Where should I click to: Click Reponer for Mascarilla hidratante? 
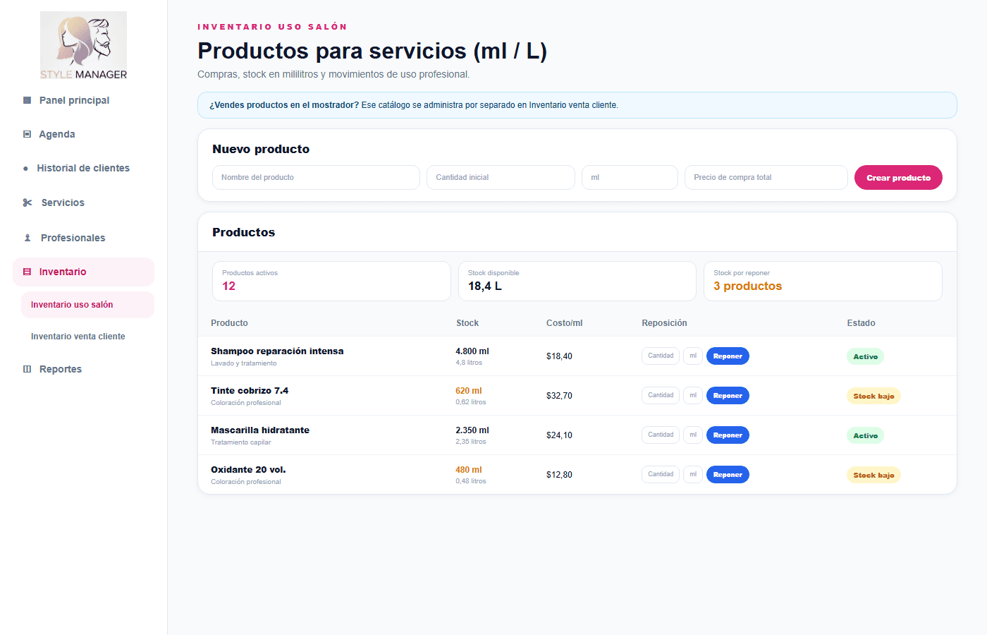pyautogui.click(x=728, y=435)
